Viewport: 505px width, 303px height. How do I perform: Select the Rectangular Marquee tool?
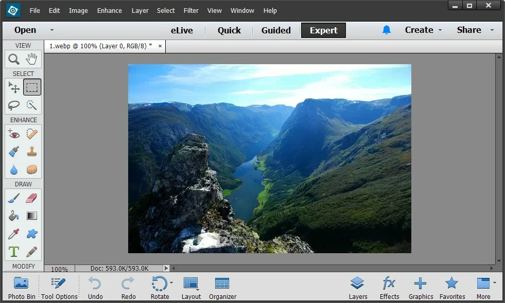tap(32, 87)
